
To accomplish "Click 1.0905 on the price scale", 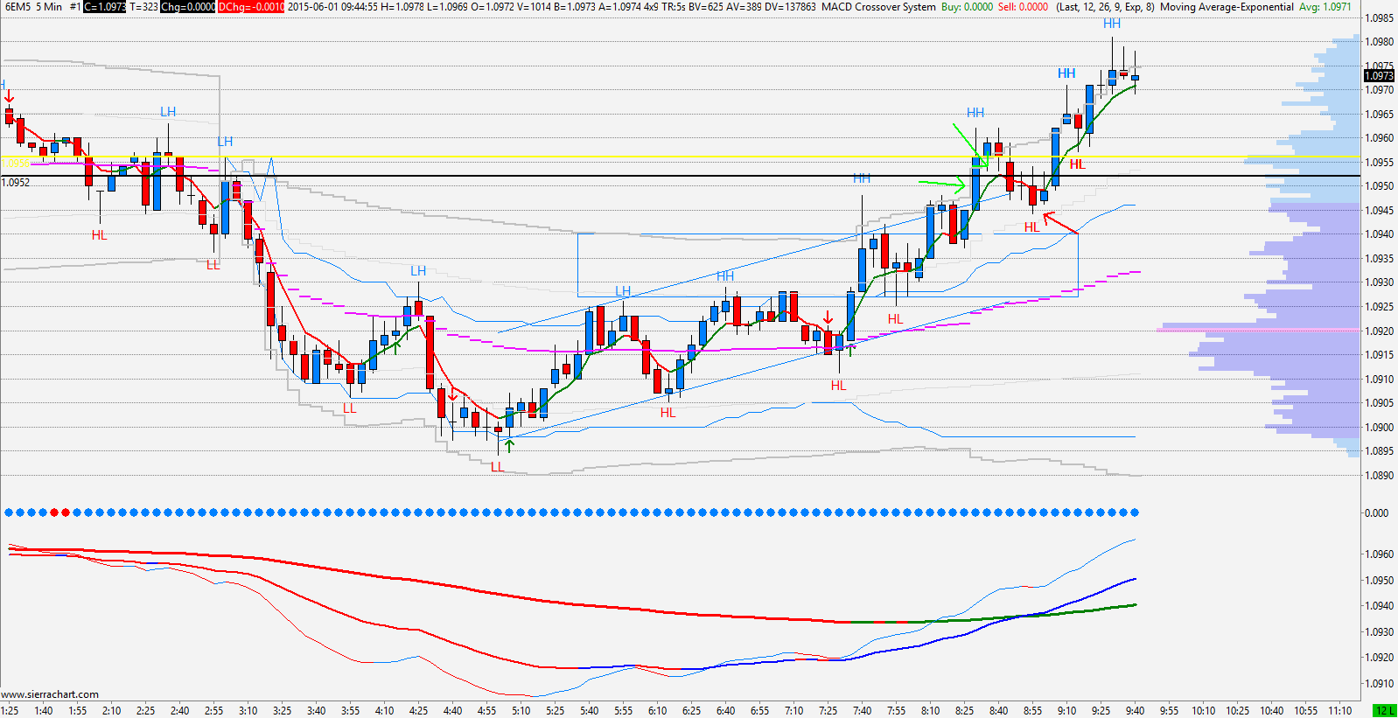I will pos(1380,403).
